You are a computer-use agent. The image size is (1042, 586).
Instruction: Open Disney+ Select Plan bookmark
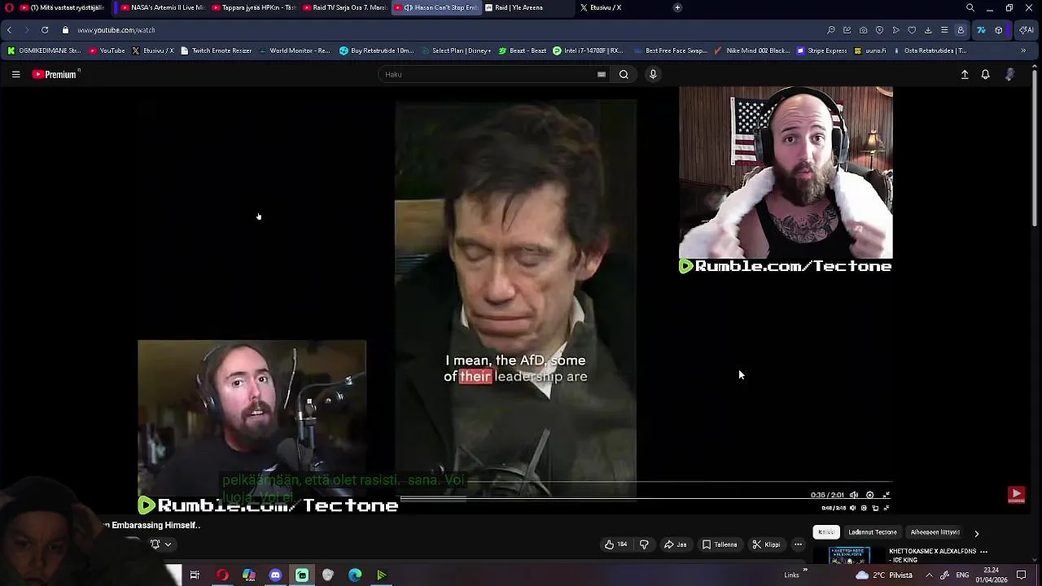[455, 50]
